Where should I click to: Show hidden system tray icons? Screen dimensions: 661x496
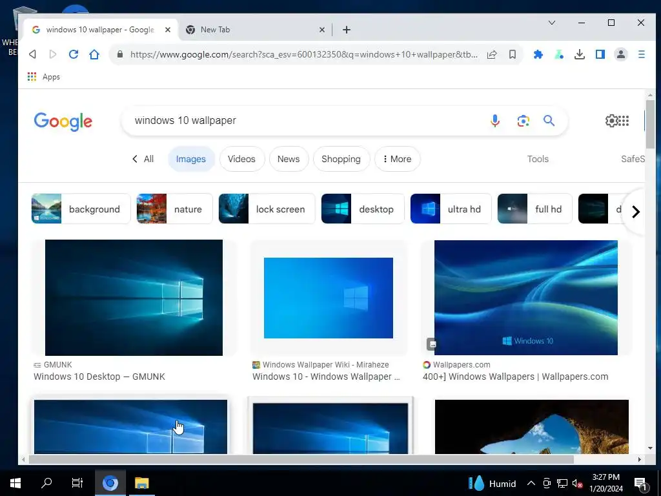pyautogui.click(x=531, y=483)
